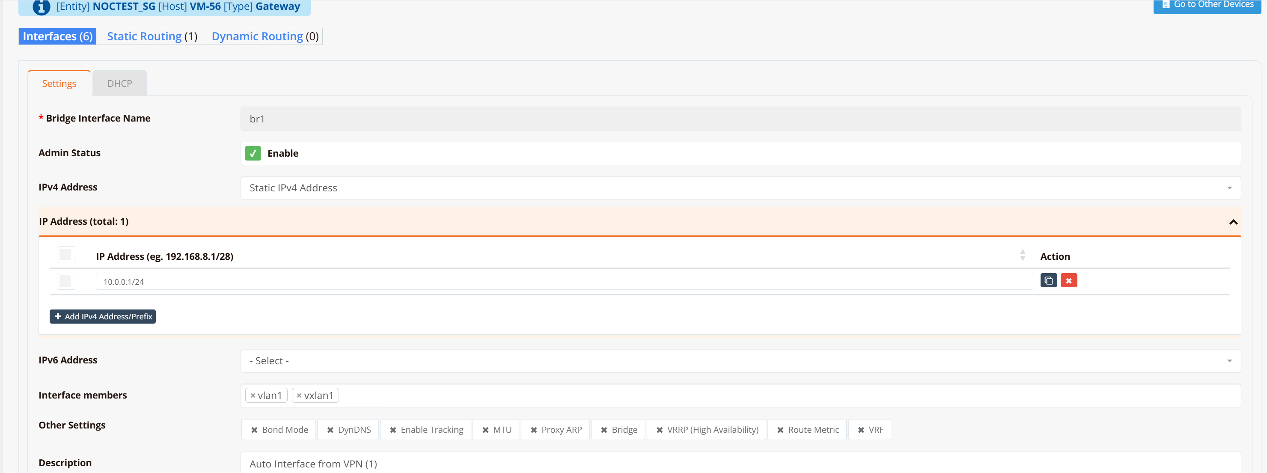Click the sort arrows in IP Address column
The image size is (1267, 473).
pyautogui.click(x=1022, y=255)
